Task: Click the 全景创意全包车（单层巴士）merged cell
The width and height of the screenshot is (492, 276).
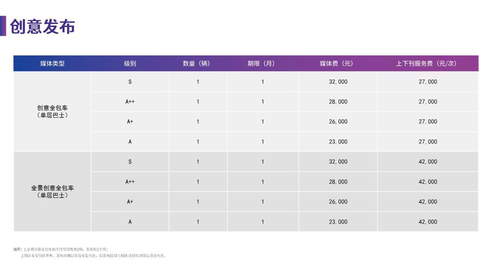Action: pos(52,192)
